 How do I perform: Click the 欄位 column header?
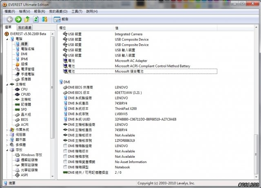click(86, 28)
